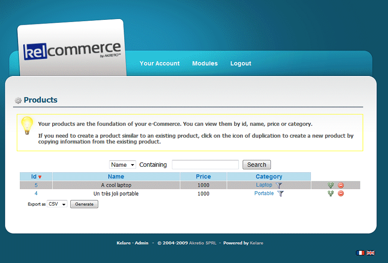Screen dimensions: 388x263
Task: Switch language with the UK flag
Action: (370, 253)
